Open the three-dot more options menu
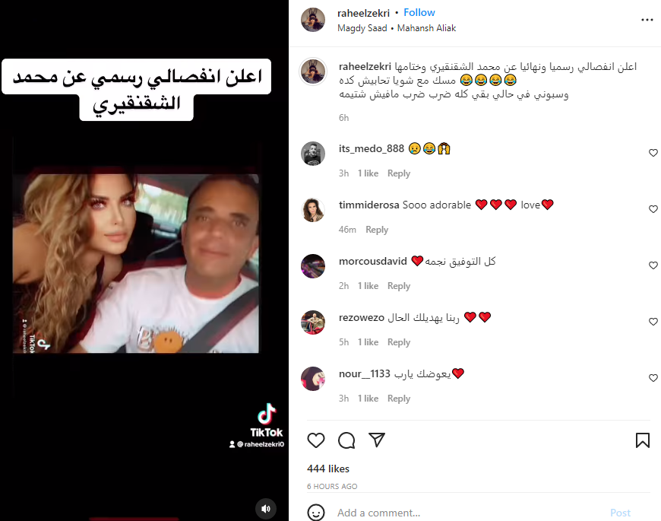 (x=647, y=20)
